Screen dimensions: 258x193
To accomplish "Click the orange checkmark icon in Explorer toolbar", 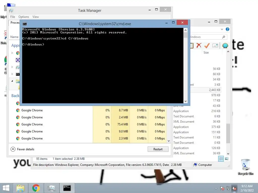I will (207, 45).
